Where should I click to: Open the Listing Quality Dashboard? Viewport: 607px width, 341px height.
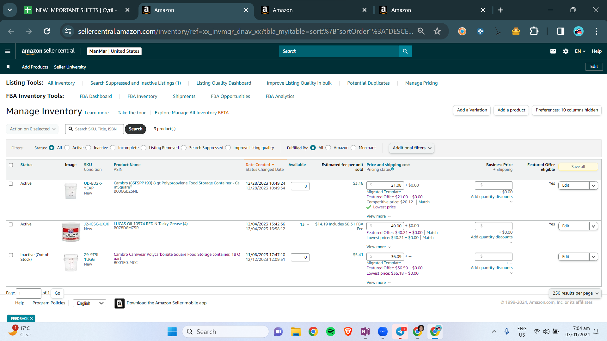pos(224,83)
